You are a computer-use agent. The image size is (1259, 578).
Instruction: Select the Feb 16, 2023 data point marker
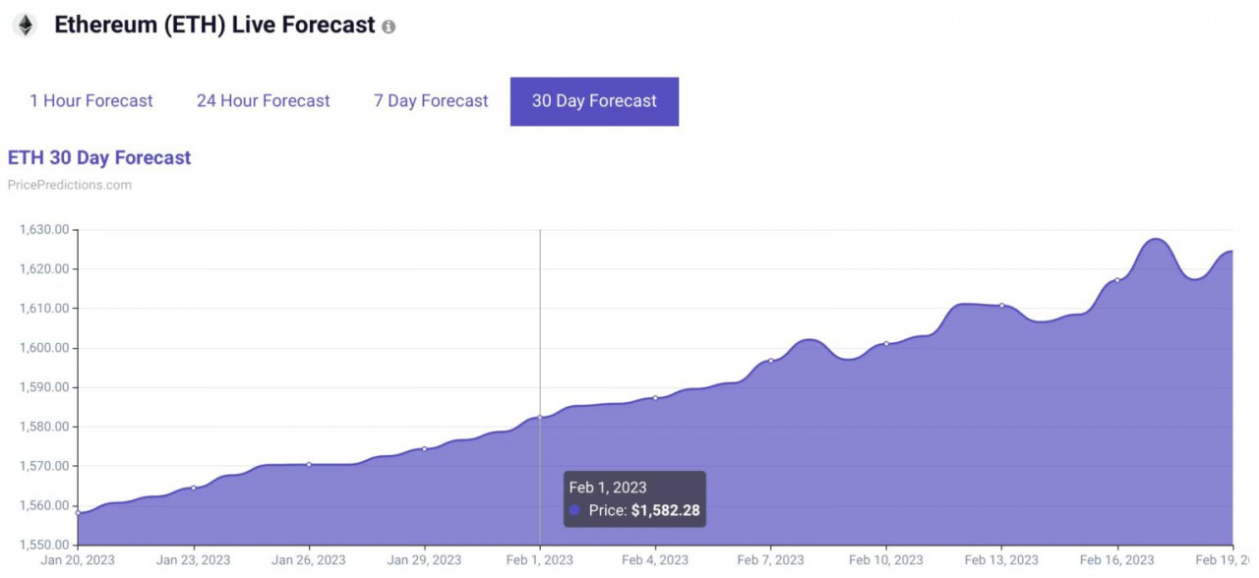click(1116, 280)
